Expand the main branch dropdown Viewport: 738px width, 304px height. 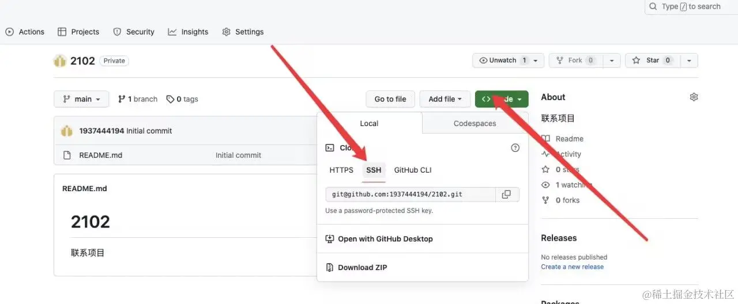click(81, 99)
